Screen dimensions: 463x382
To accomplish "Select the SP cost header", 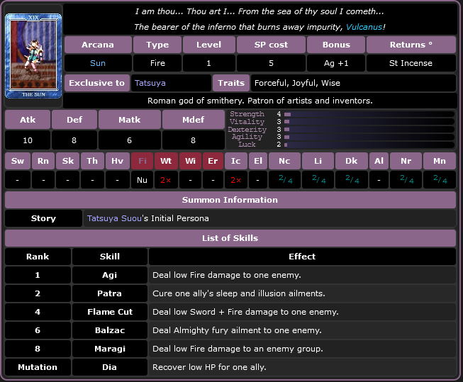I will (x=272, y=45).
